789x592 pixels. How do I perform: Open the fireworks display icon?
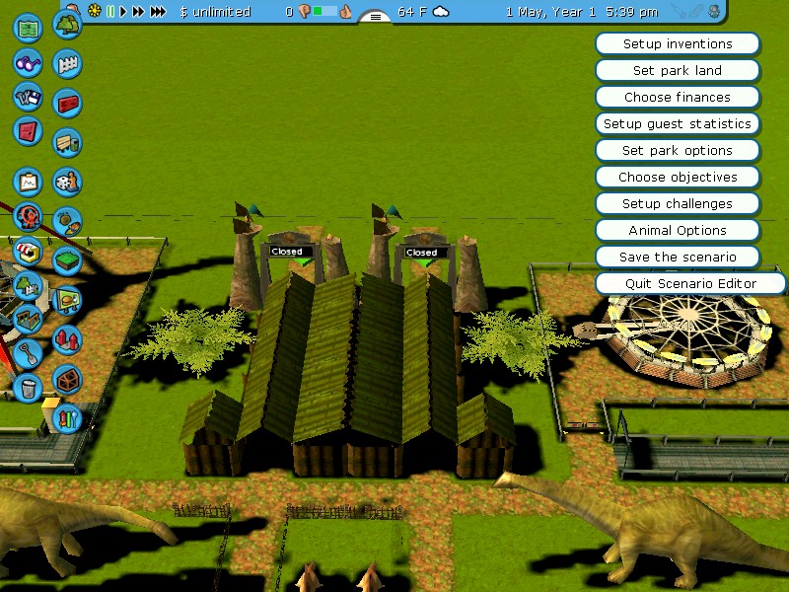(66, 417)
